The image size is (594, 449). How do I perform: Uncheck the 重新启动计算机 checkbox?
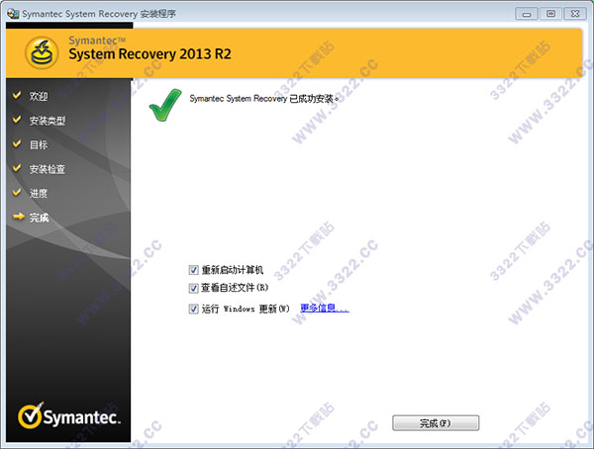pos(193,270)
